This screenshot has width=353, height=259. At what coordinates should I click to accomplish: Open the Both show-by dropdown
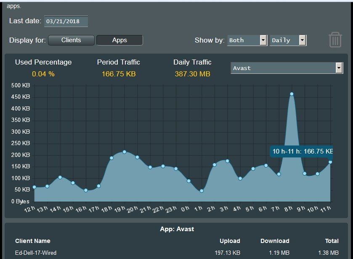(x=247, y=40)
